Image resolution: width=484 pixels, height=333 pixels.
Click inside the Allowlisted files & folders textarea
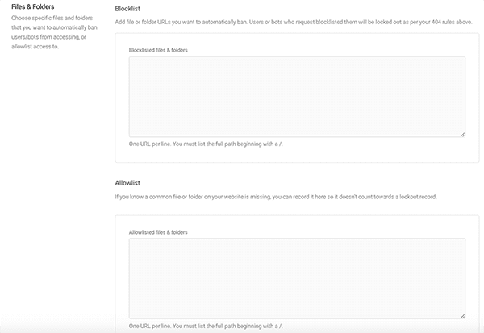pos(296,278)
